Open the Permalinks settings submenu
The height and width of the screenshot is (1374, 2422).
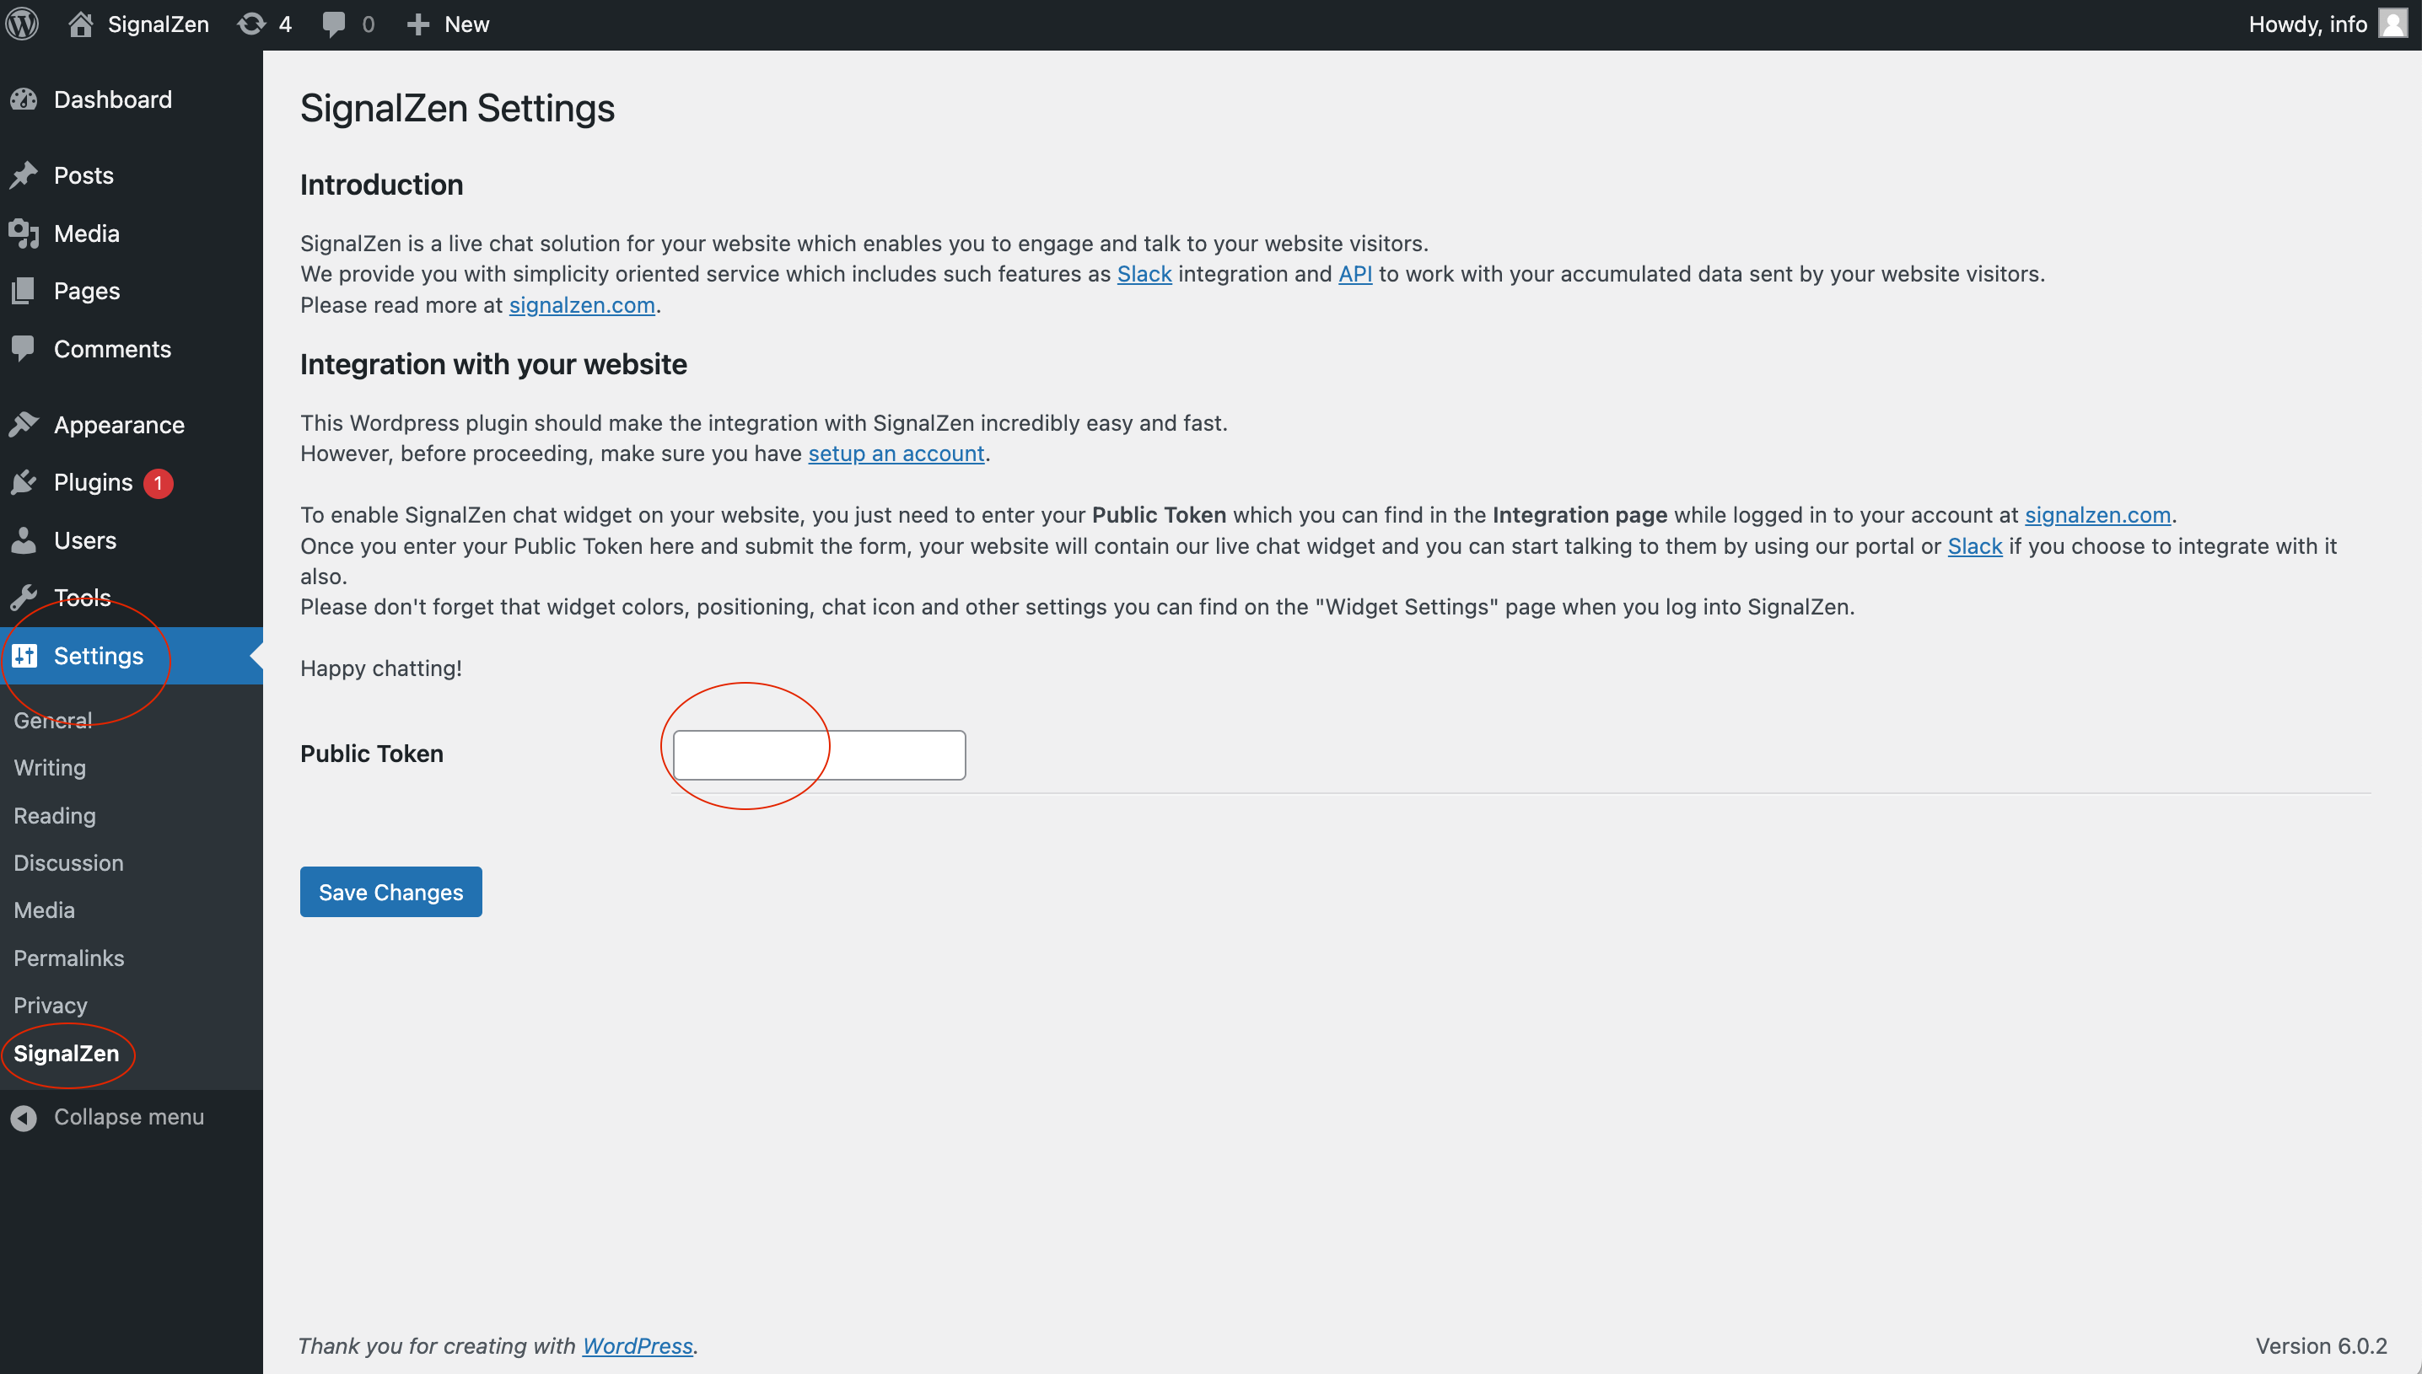click(x=69, y=958)
